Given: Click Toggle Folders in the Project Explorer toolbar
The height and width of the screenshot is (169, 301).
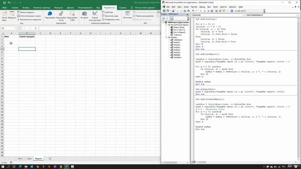Looking at the screenshot, I should click(171, 18).
